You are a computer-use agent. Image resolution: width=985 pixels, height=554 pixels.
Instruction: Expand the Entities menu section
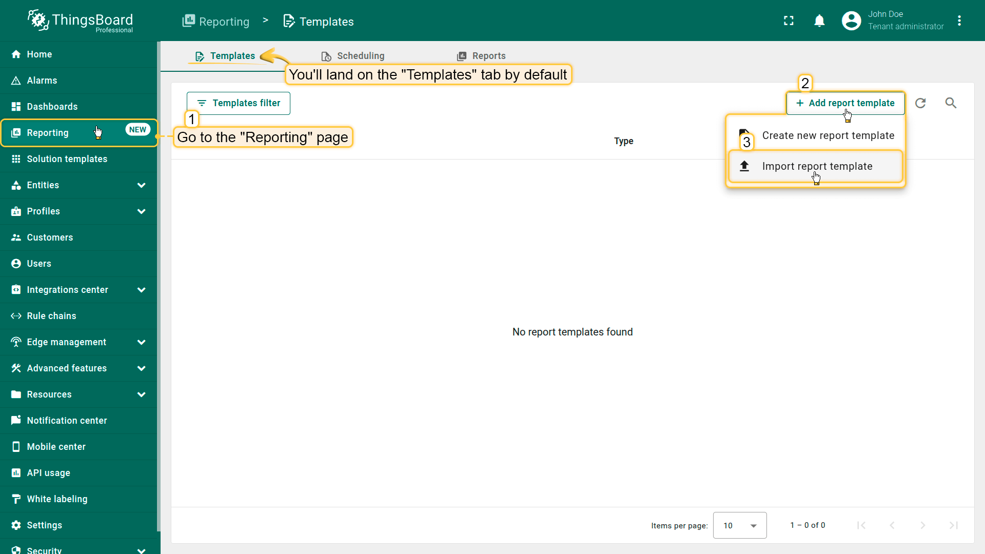pyautogui.click(x=141, y=185)
